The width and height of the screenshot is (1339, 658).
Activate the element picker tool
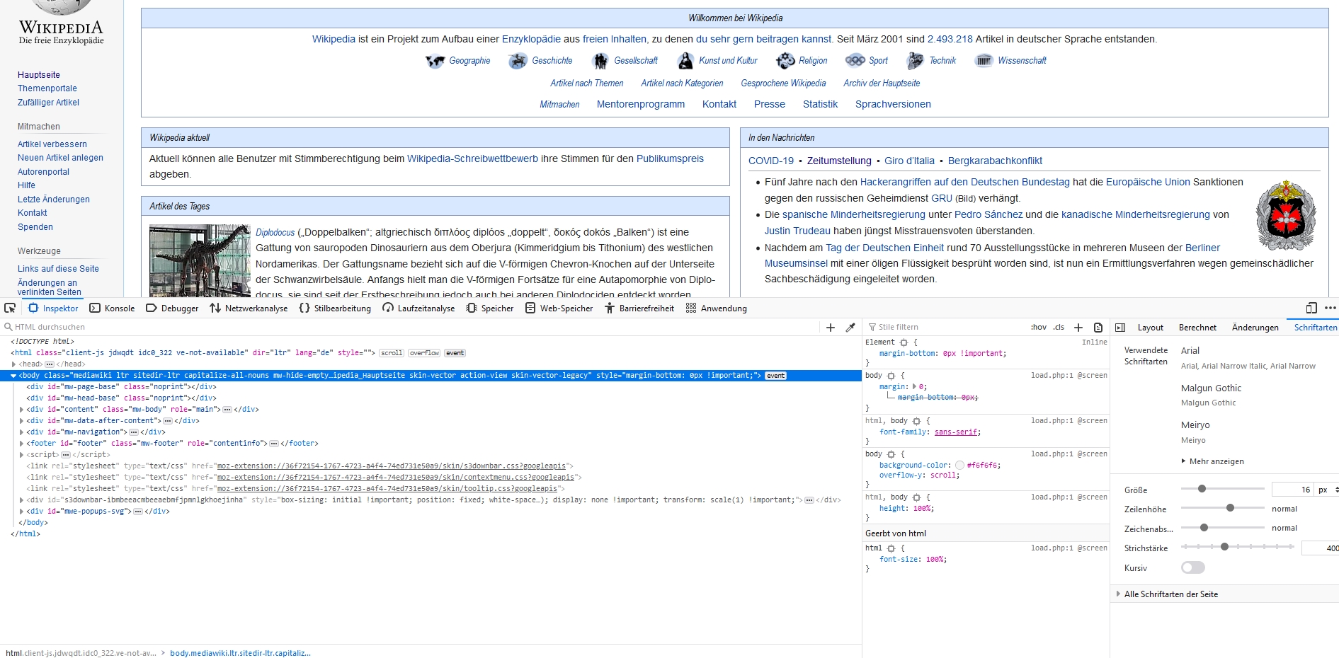click(x=10, y=308)
